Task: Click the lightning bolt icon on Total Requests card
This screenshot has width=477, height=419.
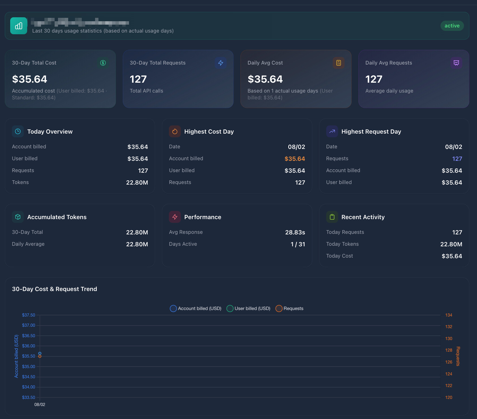Action: [x=221, y=63]
